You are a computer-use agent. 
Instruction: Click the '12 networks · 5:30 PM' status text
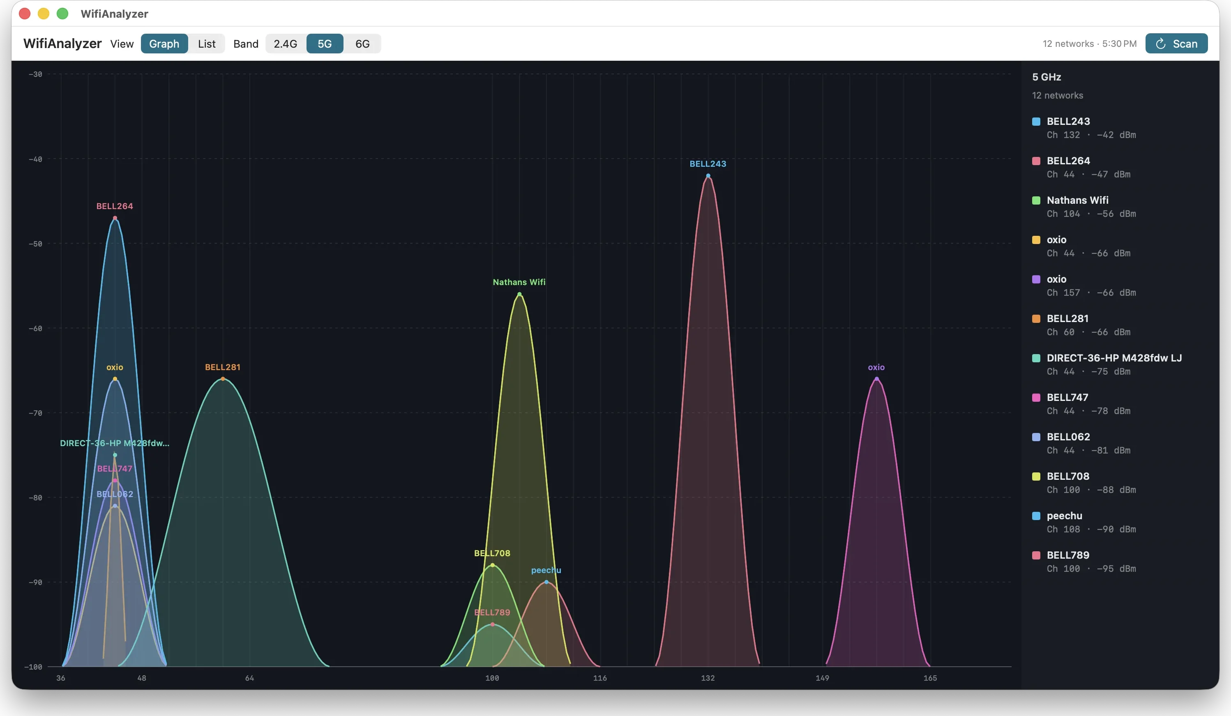(1089, 44)
